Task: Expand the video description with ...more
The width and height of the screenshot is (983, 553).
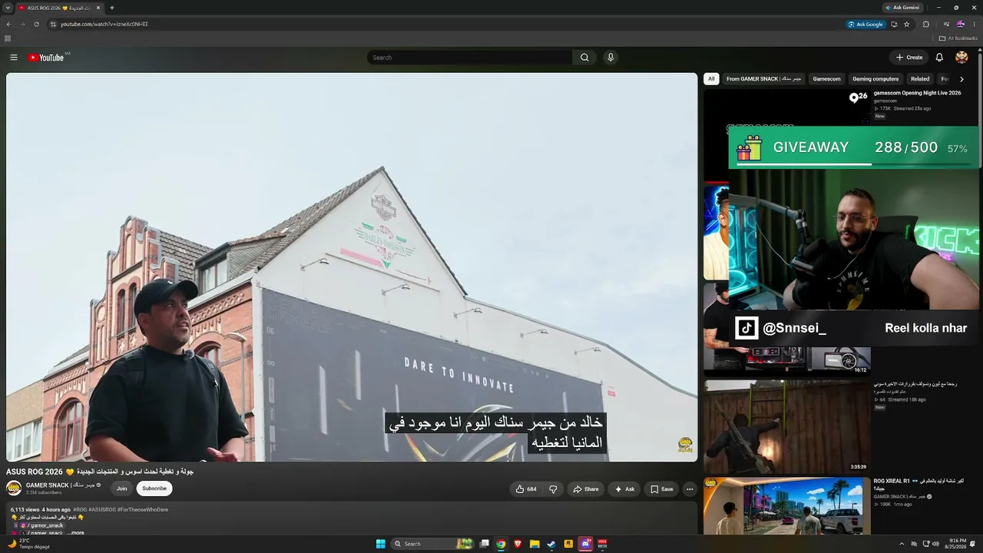Action: (76, 532)
